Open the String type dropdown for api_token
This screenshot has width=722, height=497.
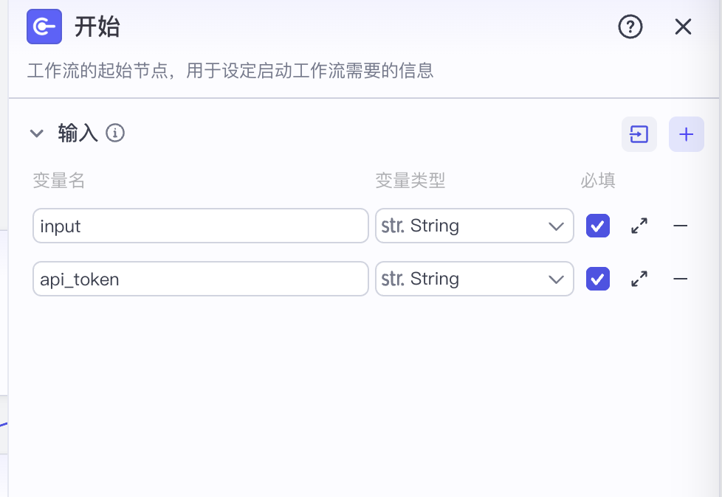tap(475, 279)
